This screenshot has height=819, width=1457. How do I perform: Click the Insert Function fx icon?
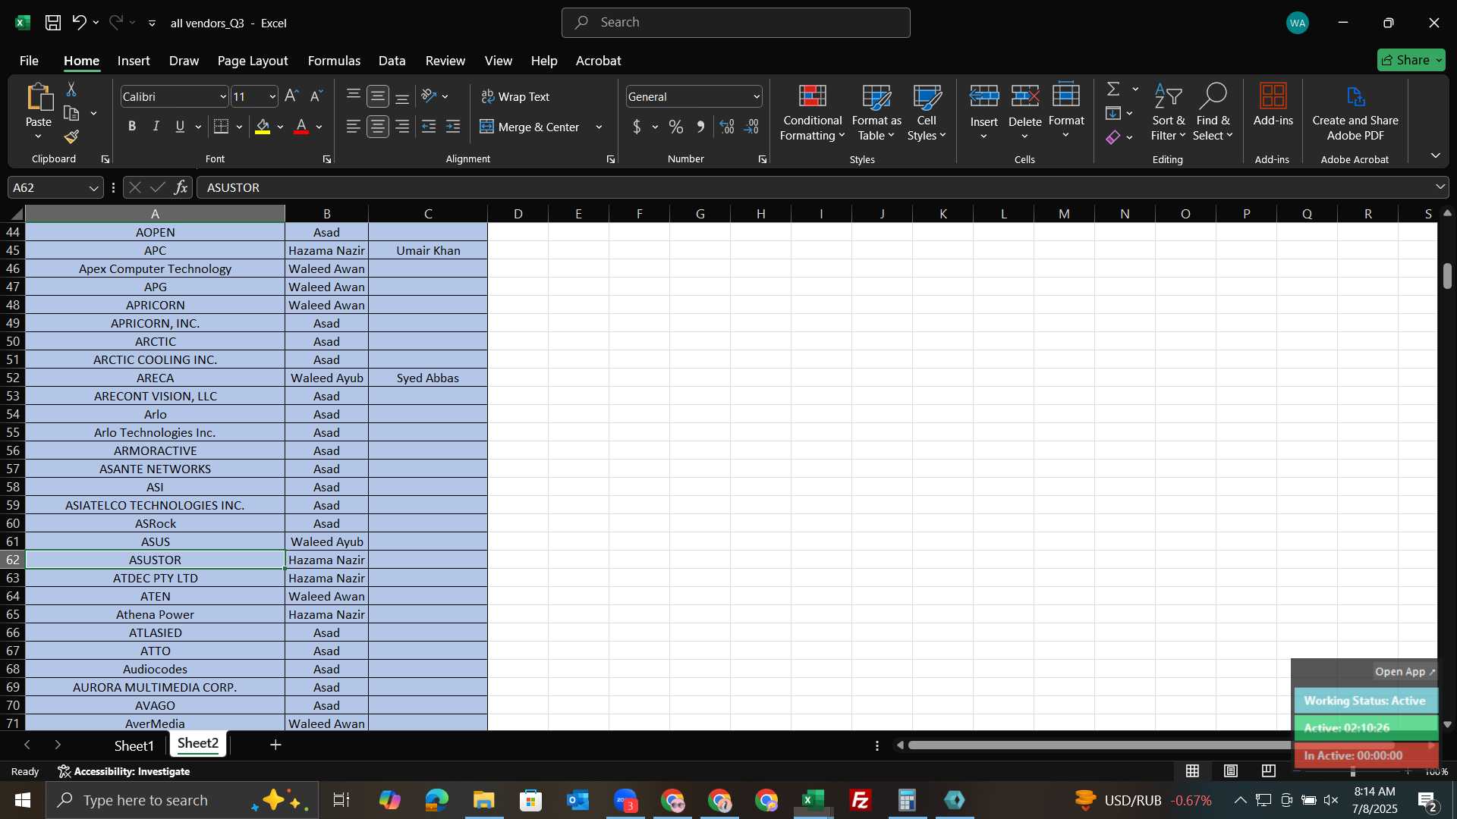coord(181,187)
